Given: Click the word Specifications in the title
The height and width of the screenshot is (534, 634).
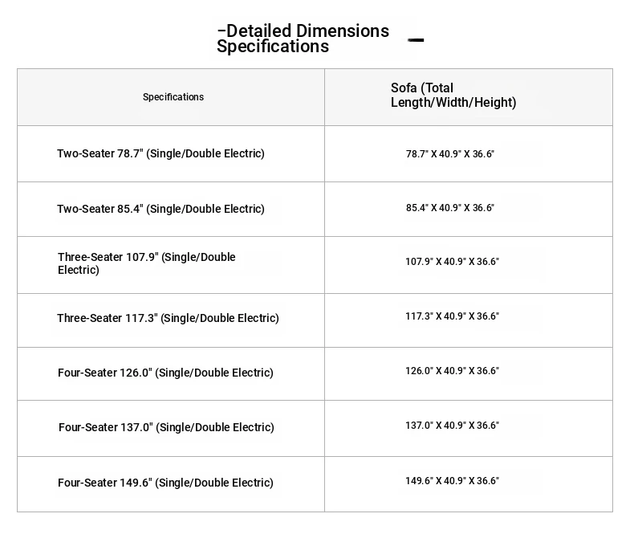Looking at the screenshot, I should [273, 47].
